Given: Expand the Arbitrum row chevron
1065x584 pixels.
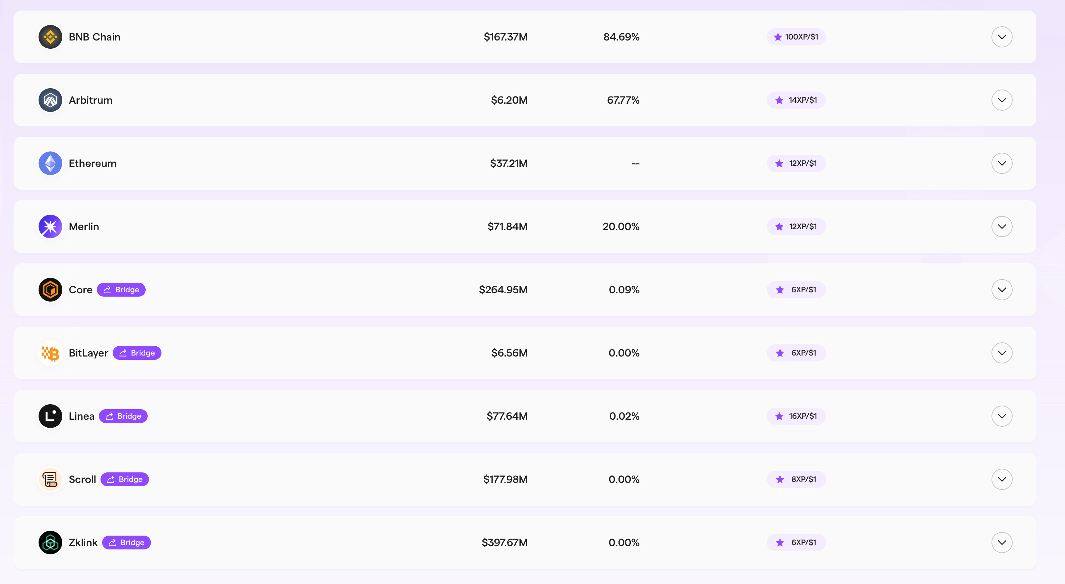Looking at the screenshot, I should pyautogui.click(x=1002, y=100).
